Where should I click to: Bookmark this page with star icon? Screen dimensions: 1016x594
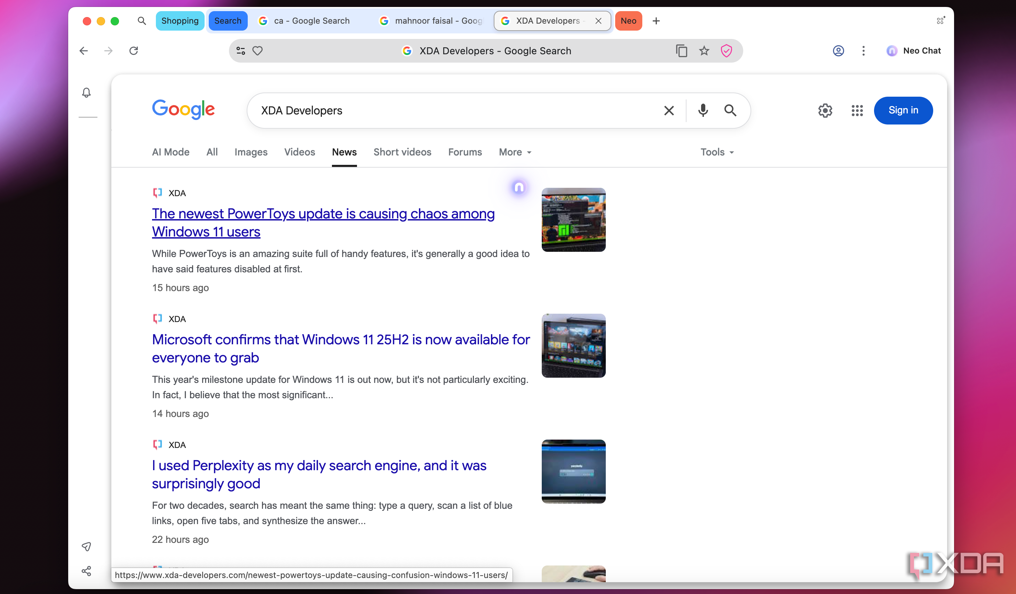[x=704, y=51]
